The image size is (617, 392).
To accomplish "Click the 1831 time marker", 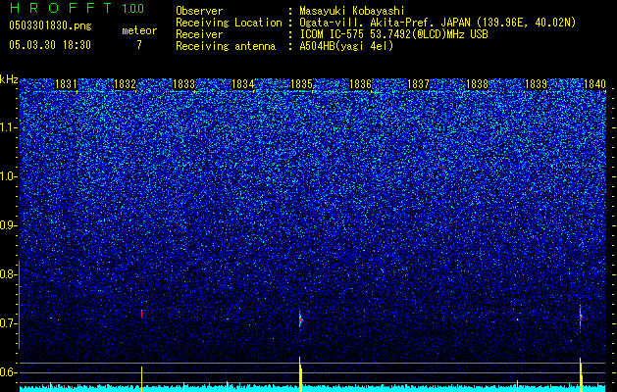I will pyautogui.click(x=66, y=84).
